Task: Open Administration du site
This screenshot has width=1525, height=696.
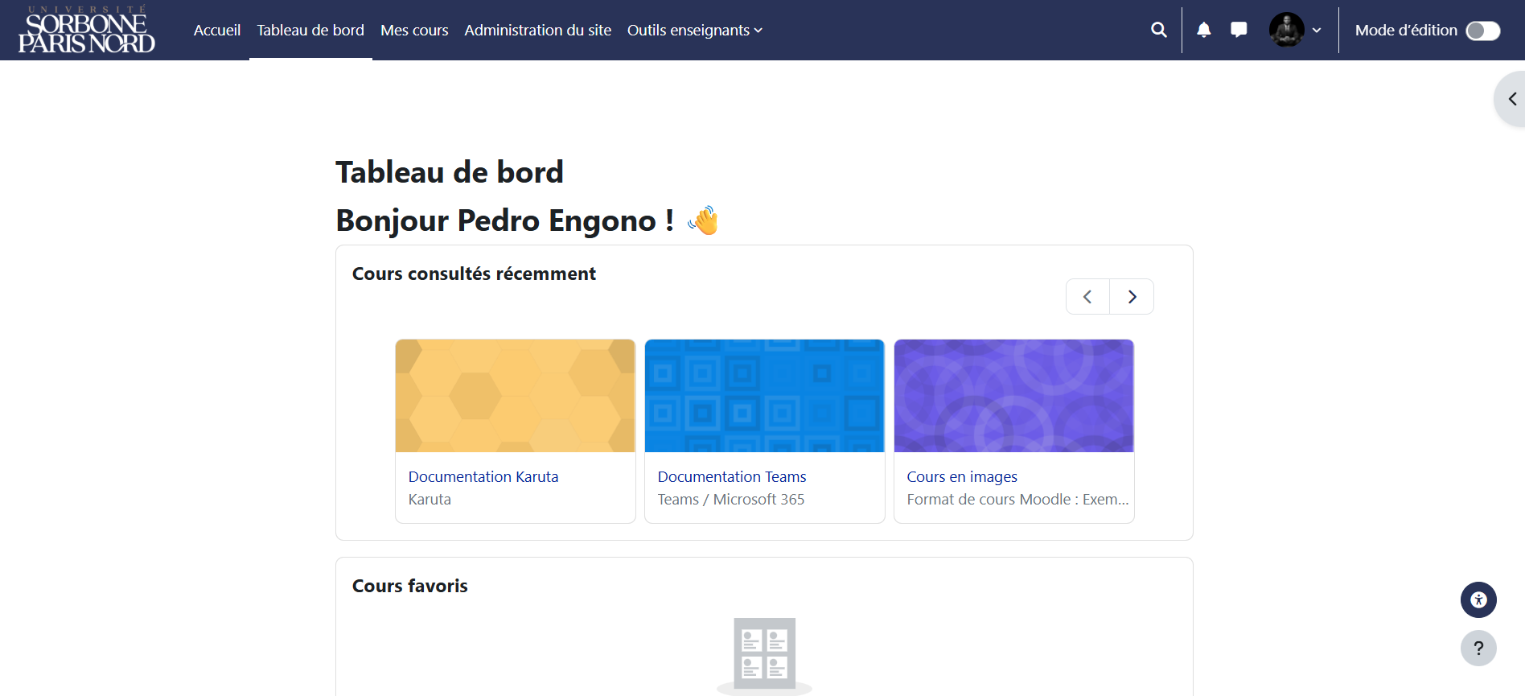Action: (537, 31)
